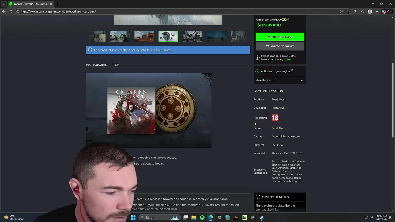The image size is (395, 222).
Task: Open Copilot Chat in the browser
Action: (387, 11)
